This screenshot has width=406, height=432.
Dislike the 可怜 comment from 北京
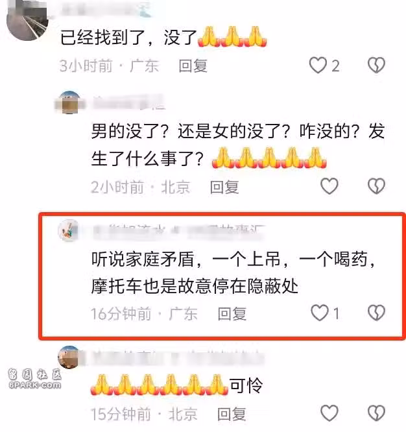(x=376, y=413)
